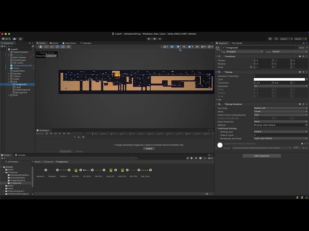
Task: Collapse the Character folder in Project
Action: [4, 172]
